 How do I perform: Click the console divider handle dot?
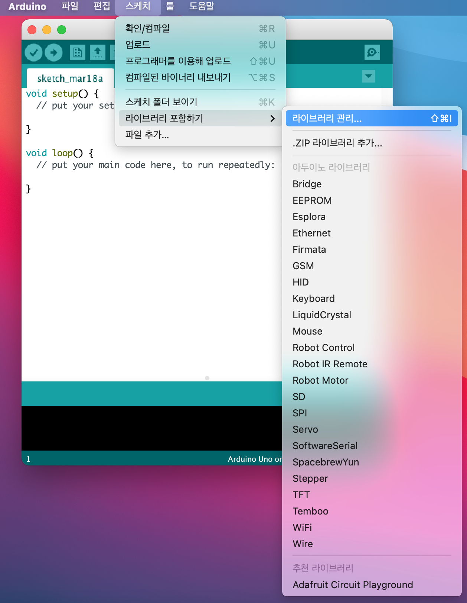(x=207, y=378)
